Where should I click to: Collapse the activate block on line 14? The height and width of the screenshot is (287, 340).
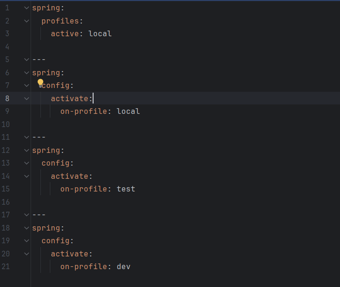click(26, 176)
